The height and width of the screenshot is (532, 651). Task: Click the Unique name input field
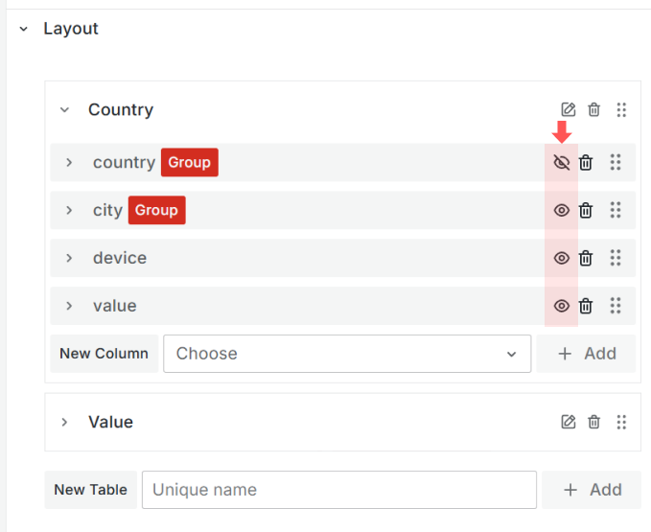[338, 490]
